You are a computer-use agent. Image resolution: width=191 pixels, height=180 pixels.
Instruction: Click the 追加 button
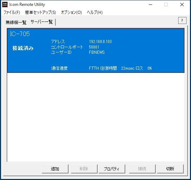[55, 169]
